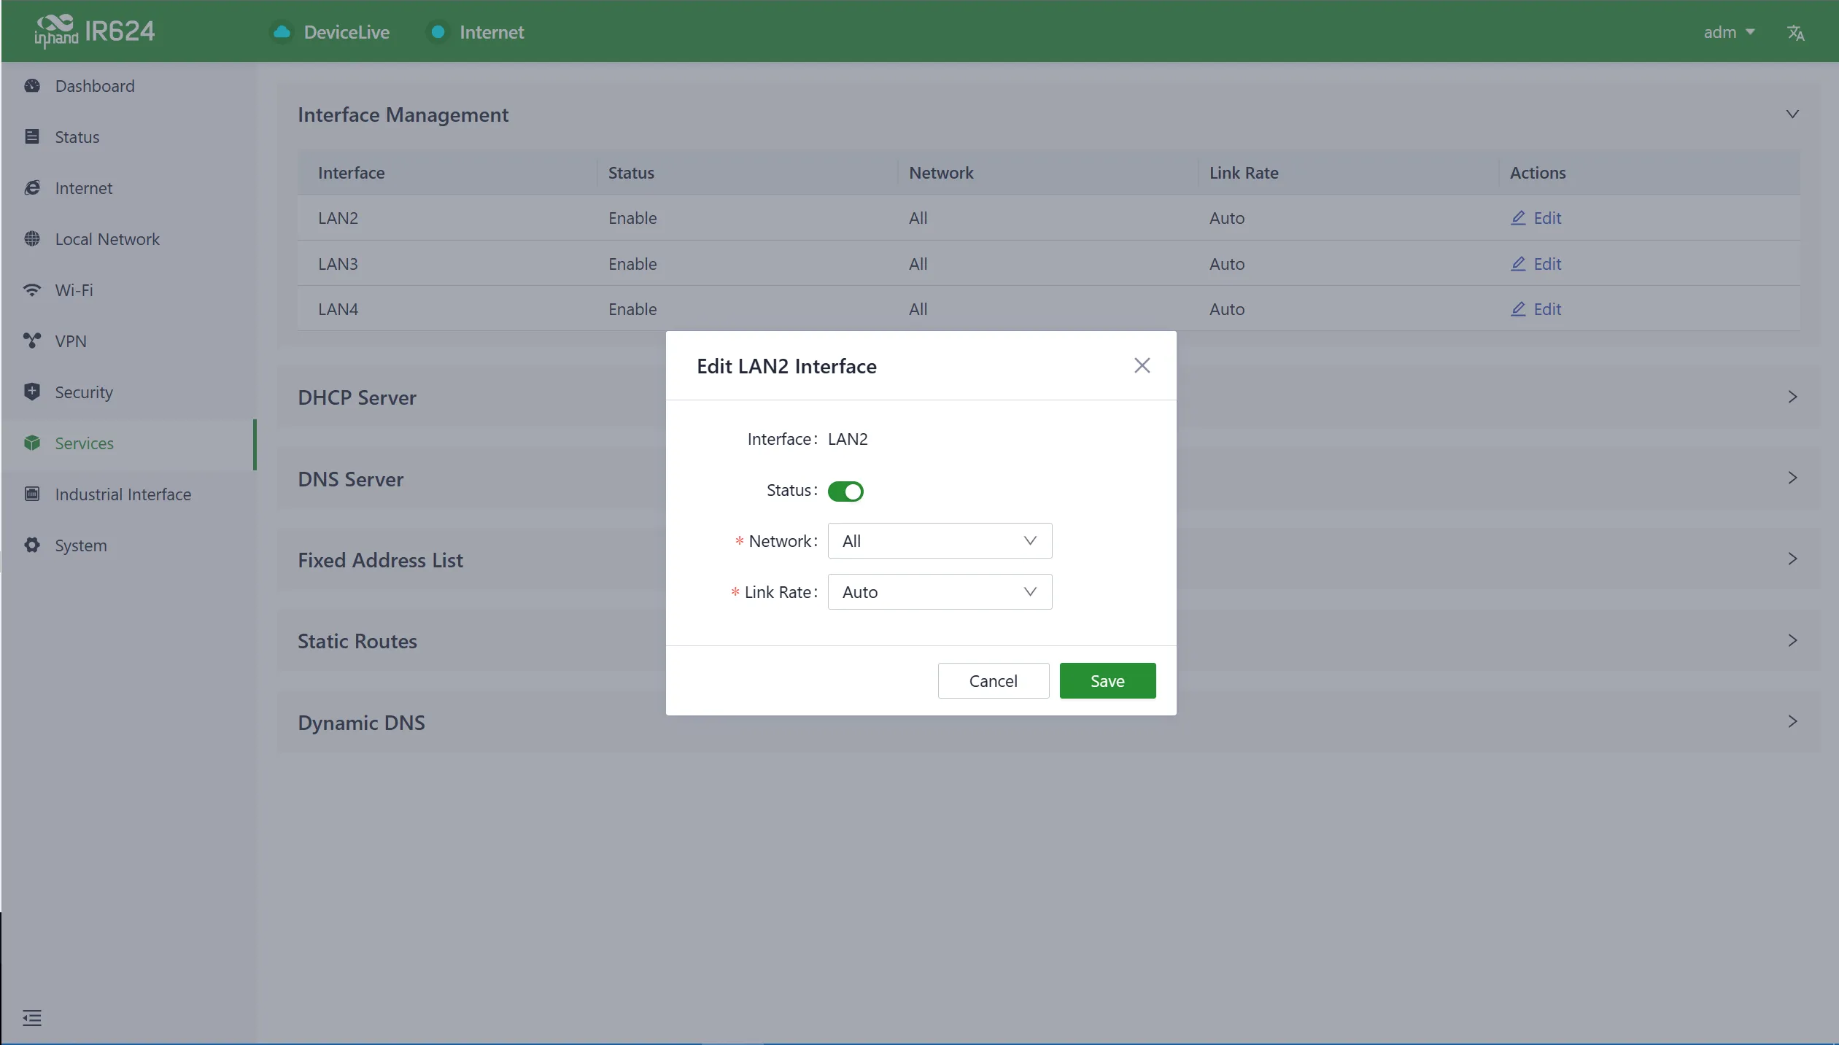Click the VPN nodes icon
1839x1045 pixels.
tap(32, 341)
